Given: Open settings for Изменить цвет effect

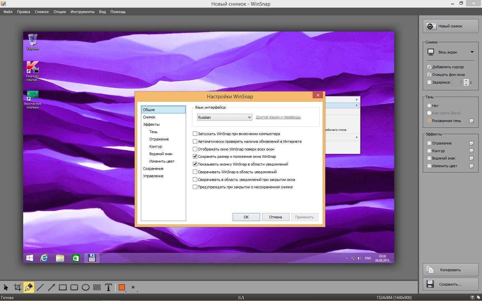Looking at the screenshot, I should click(x=472, y=166).
